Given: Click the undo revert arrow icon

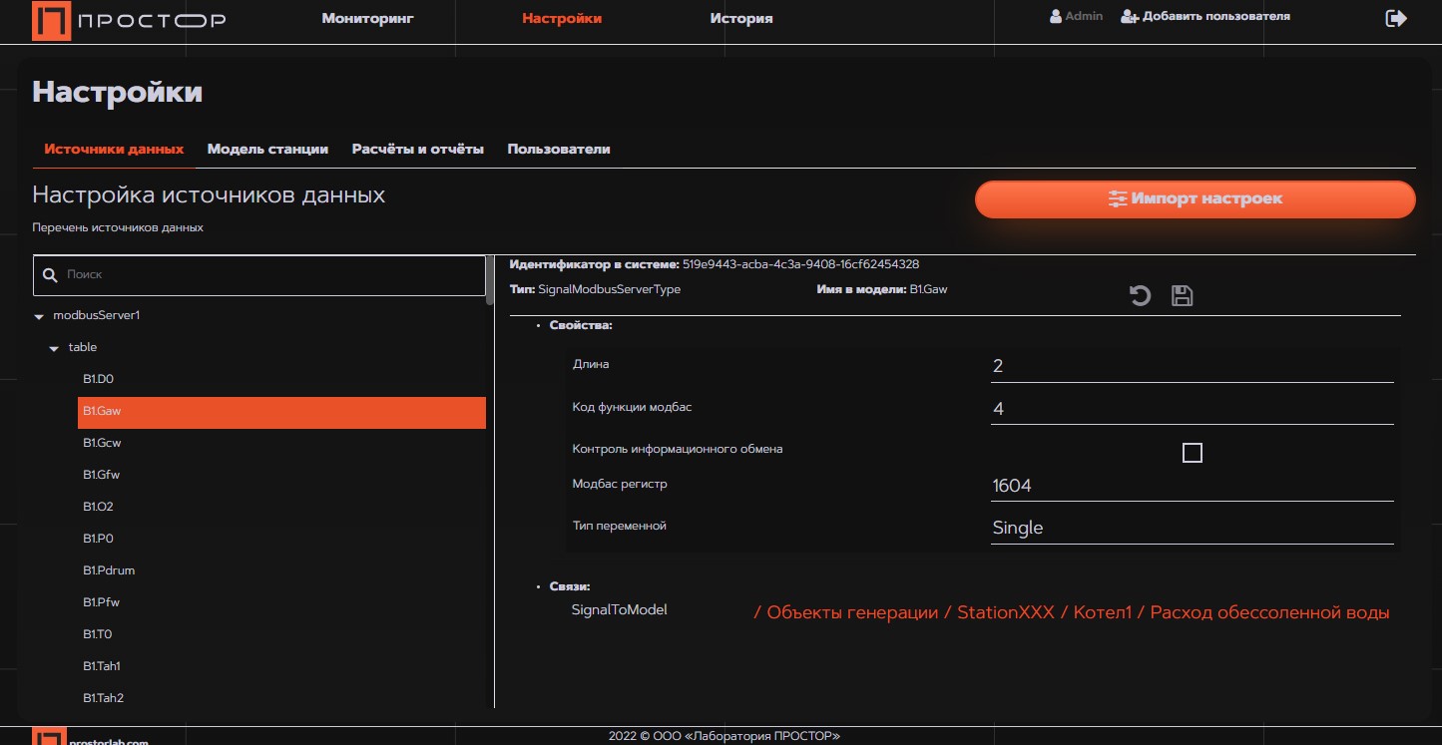Looking at the screenshot, I should point(1140,295).
